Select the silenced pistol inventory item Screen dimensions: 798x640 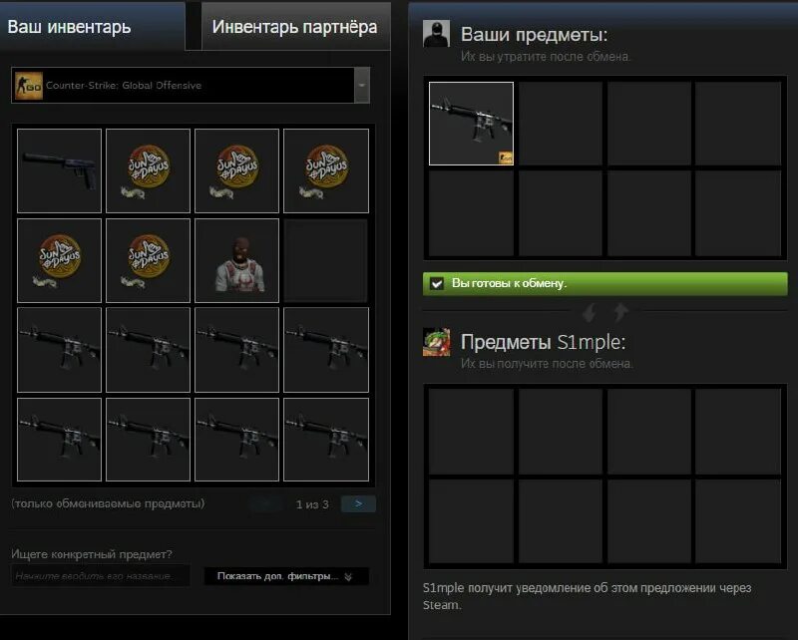click(59, 170)
